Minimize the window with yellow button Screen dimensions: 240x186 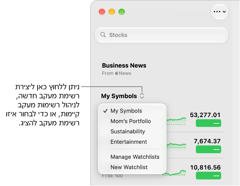coord(112,12)
